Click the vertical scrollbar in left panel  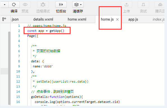[x=9, y=68]
